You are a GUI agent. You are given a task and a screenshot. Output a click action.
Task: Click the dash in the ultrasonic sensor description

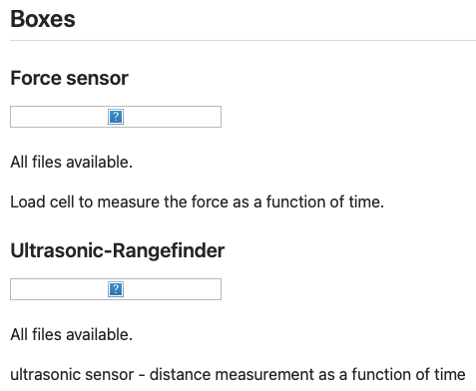[142, 375]
